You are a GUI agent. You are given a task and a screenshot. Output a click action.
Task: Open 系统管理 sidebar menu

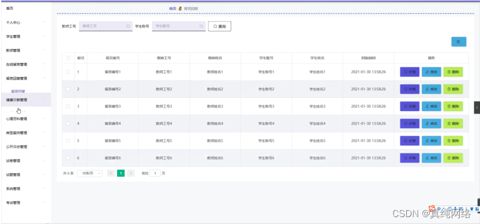(x=26, y=188)
